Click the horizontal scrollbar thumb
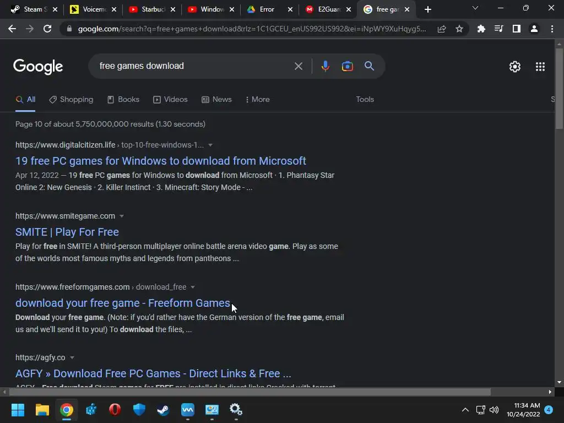Image resolution: width=564 pixels, height=423 pixels. coord(250,392)
